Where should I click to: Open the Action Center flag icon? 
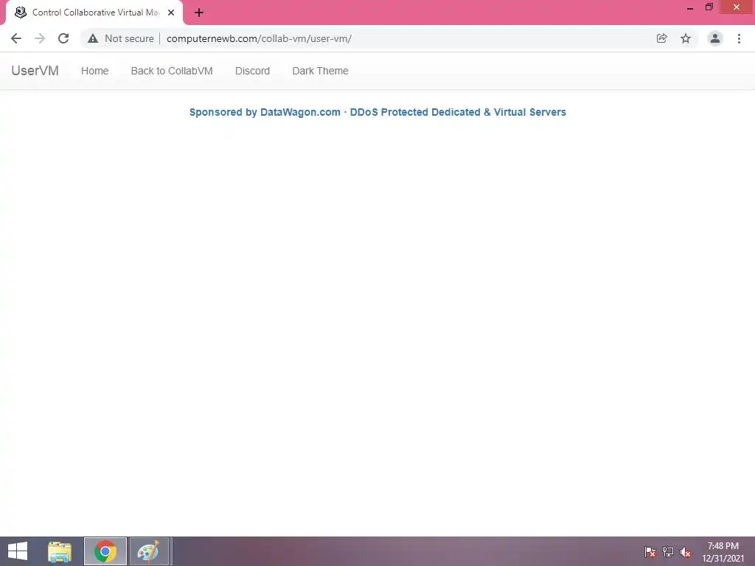pos(650,552)
